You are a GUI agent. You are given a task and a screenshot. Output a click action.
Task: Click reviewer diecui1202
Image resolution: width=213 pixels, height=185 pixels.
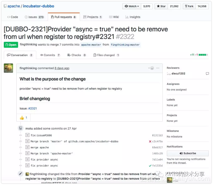pyautogui.click(x=178, y=73)
